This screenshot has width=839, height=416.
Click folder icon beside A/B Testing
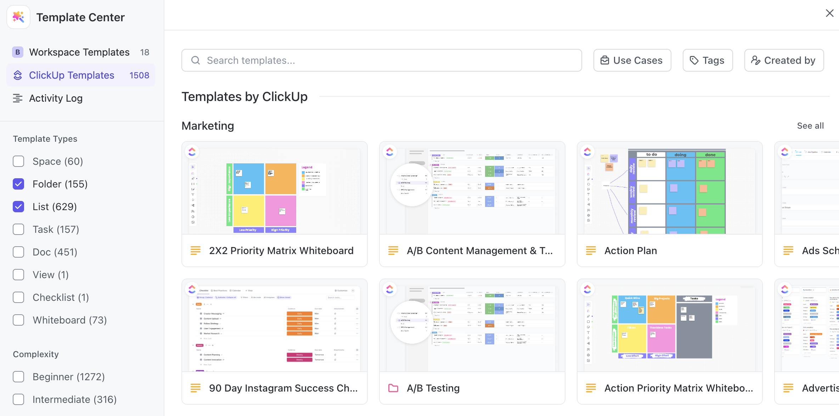[x=393, y=388]
